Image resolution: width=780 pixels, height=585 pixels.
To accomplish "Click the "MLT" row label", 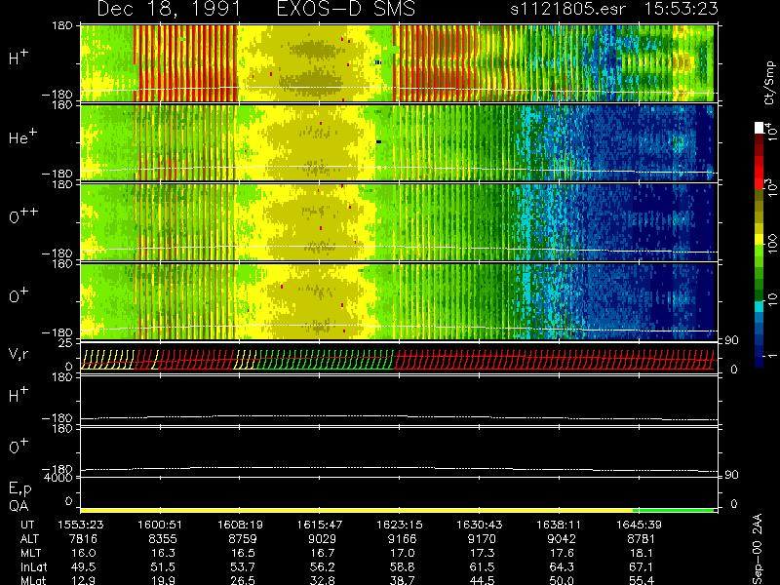I will tap(31, 553).
